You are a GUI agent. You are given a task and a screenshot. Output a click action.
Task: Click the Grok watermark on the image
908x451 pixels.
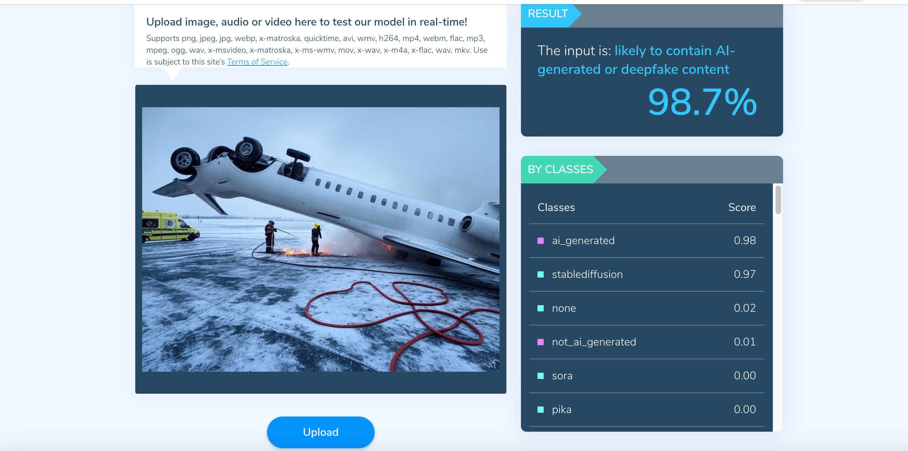484,365
